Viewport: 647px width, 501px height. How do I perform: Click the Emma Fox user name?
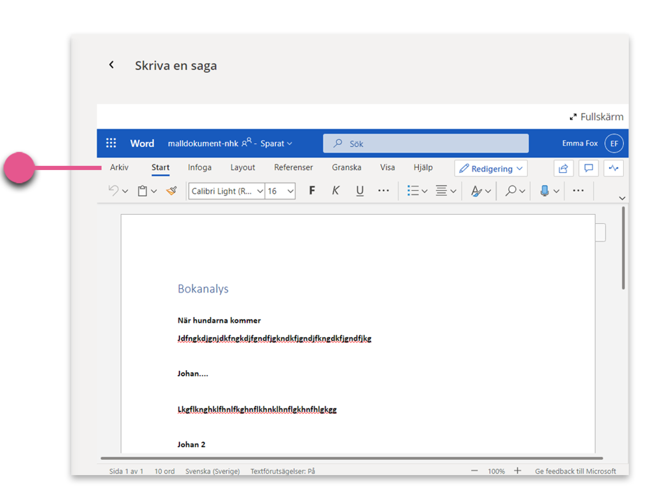[x=580, y=143]
